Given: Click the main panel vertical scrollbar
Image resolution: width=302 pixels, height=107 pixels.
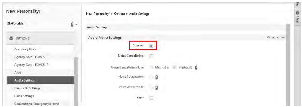Looking at the screenshot, I should pos(288,65).
